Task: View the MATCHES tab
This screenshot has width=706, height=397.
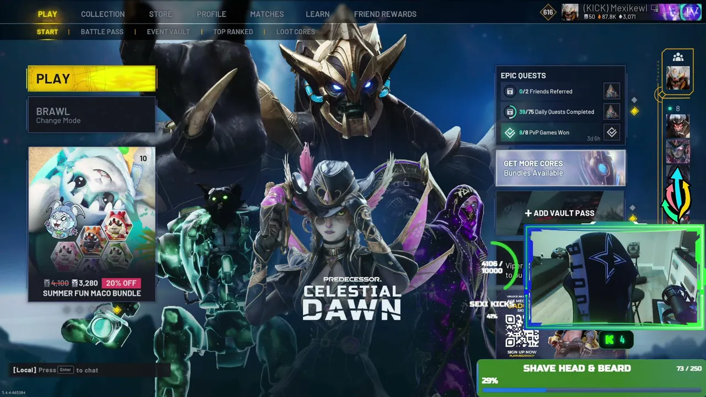Action: point(267,14)
